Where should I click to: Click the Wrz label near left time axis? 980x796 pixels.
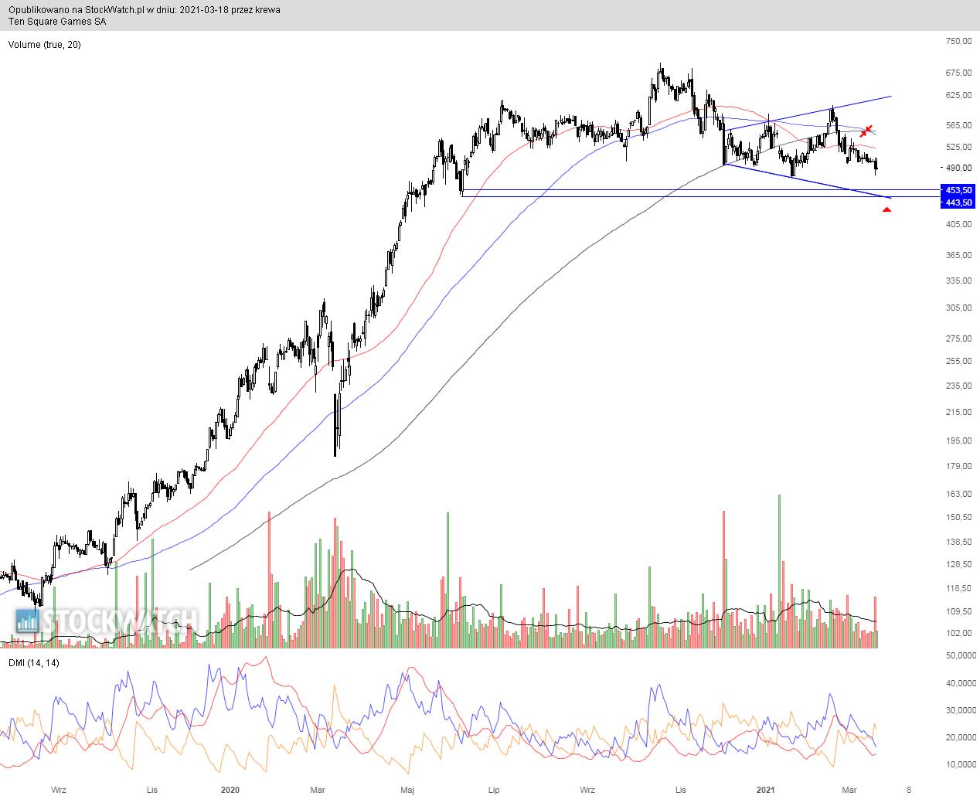pyautogui.click(x=58, y=790)
